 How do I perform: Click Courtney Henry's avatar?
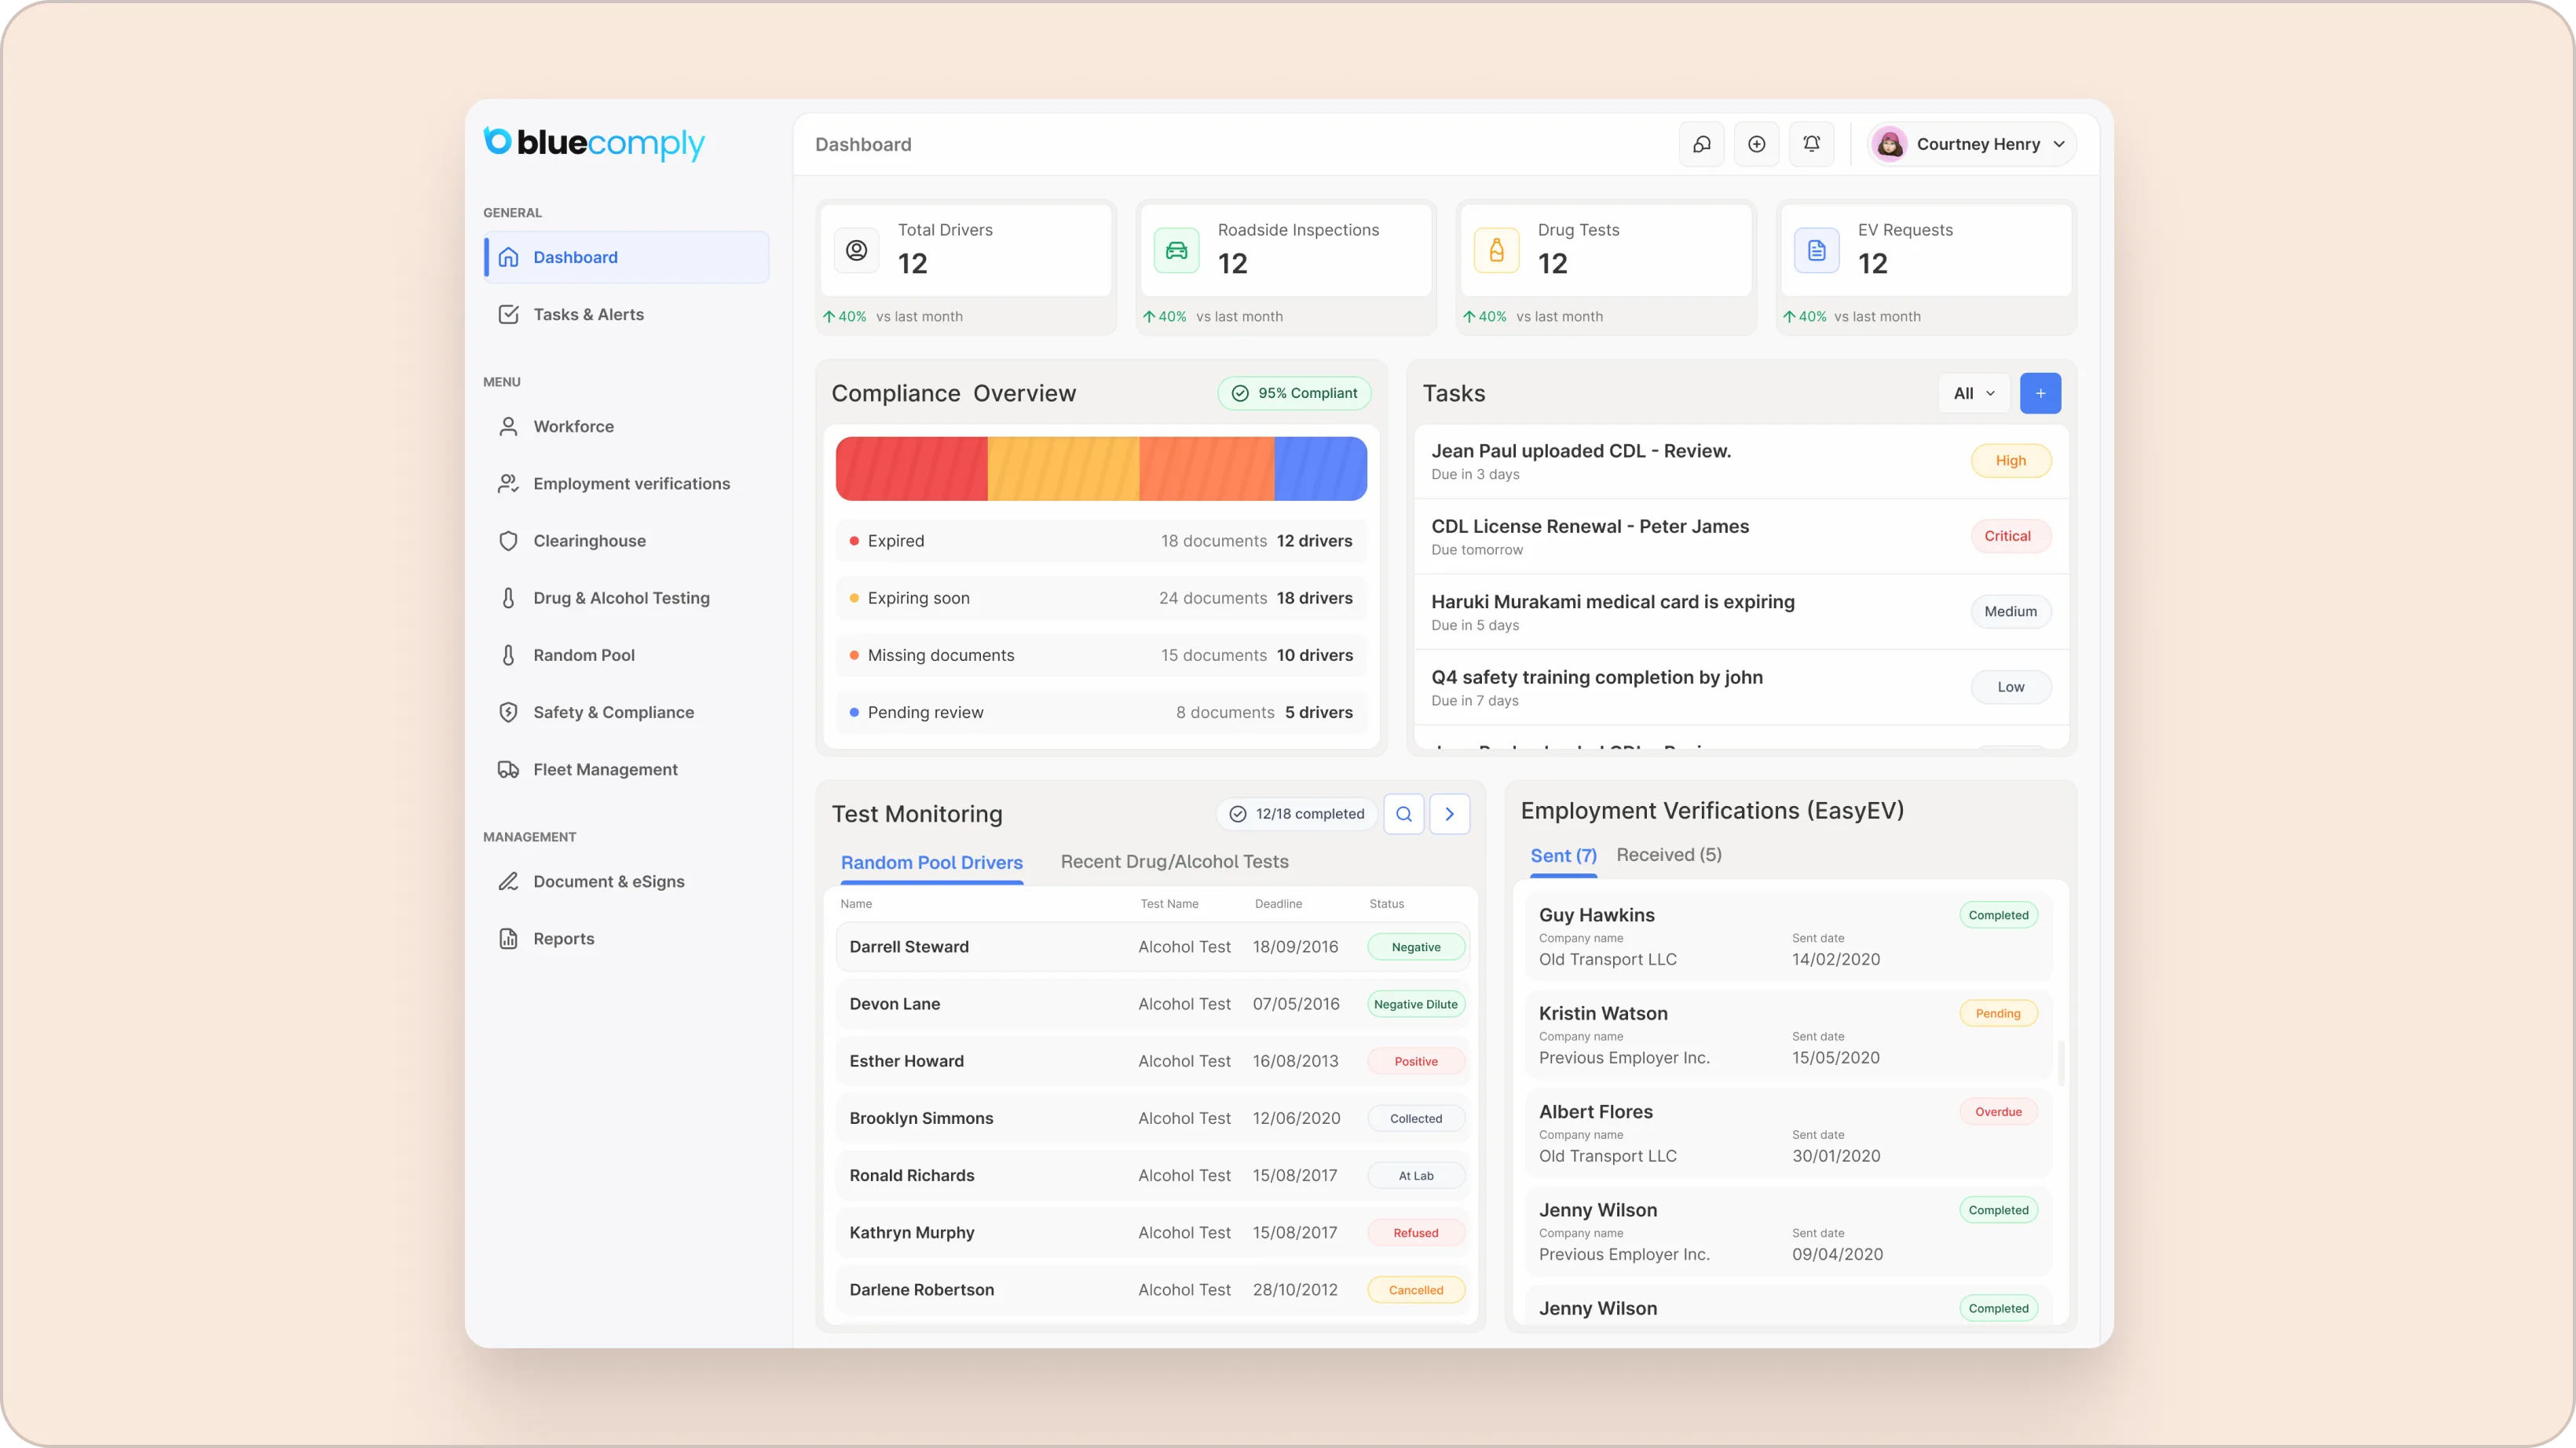click(x=1889, y=144)
